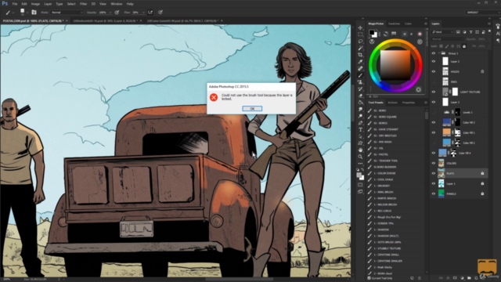
Task: Toggle Current Tool Only checkbox
Action: pos(369,278)
